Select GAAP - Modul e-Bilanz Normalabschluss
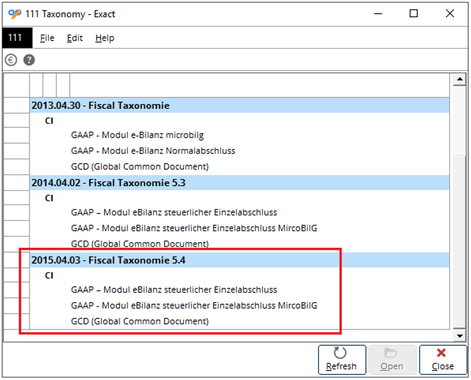471x380 pixels. click(153, 151)
